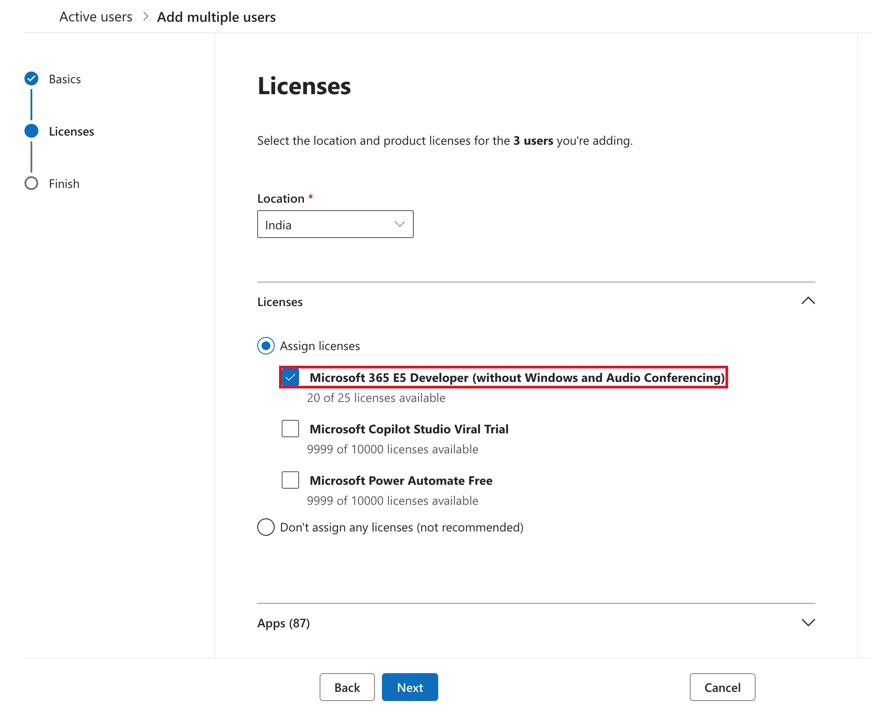872x708 pixels.
Task: Go to Active users breadcrumb
Action: [96, 17]
